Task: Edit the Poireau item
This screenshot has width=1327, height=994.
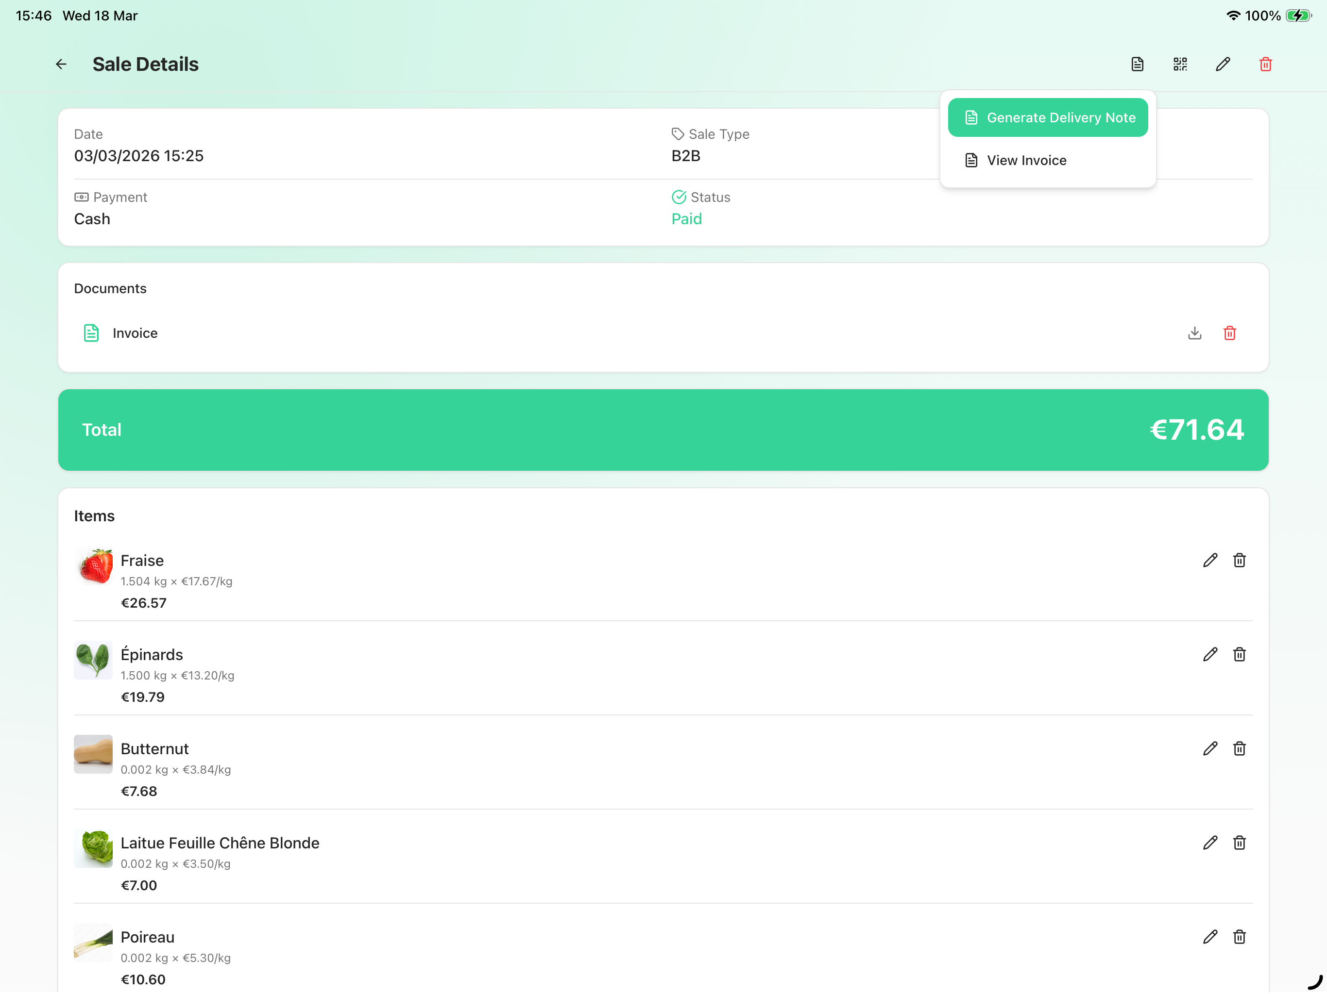Action: pyautogui.click(x=1210, y=936)
